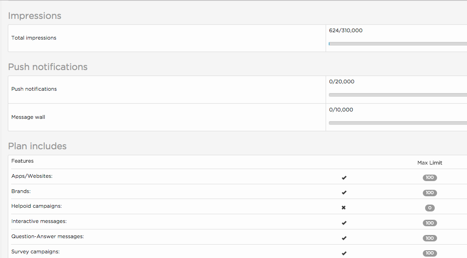This screenshot has width=467, height=258.
Task: Click the 0 badge for Helpoid campaigns
Action: [x=430, y=208]
